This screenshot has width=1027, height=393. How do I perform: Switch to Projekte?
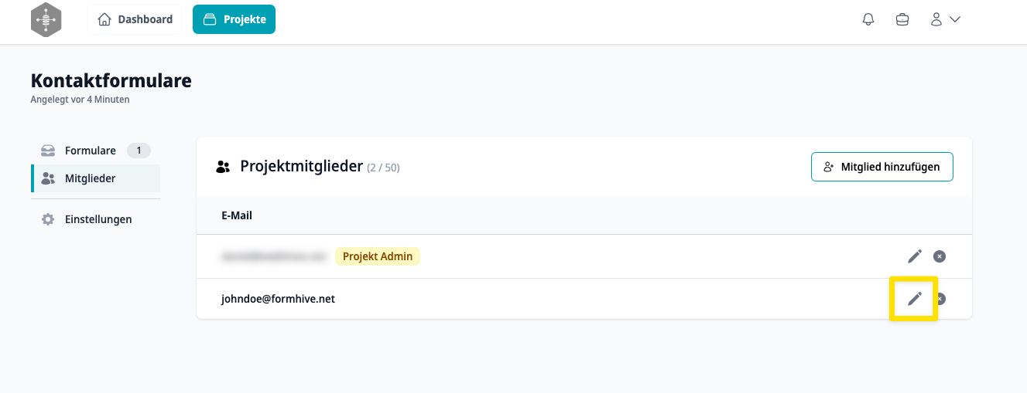pos(234,19)
